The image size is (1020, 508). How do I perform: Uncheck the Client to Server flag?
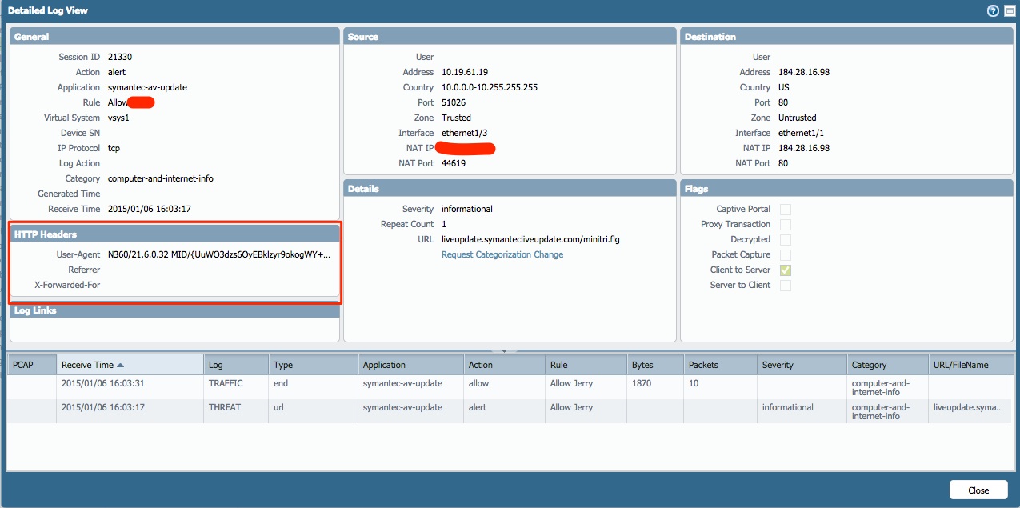click(x=786, y=270)
